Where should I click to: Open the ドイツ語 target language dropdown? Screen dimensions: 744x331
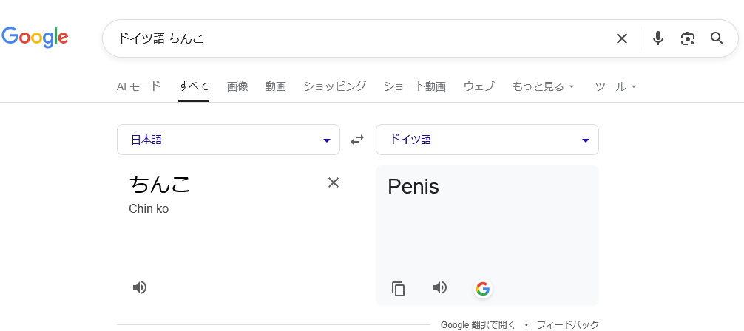pyautogui.click(x=487, y=140)
